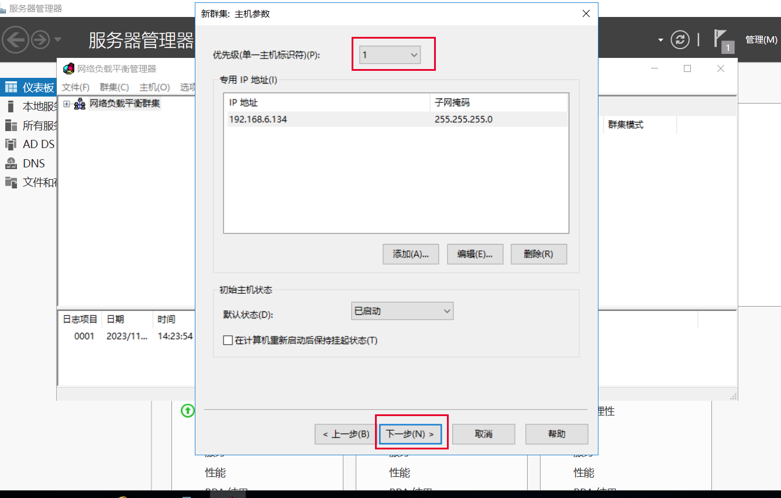This screenshot has width=781, height=498.
Task: Select the DNS sidebar icon
Action: coord(11,163)
